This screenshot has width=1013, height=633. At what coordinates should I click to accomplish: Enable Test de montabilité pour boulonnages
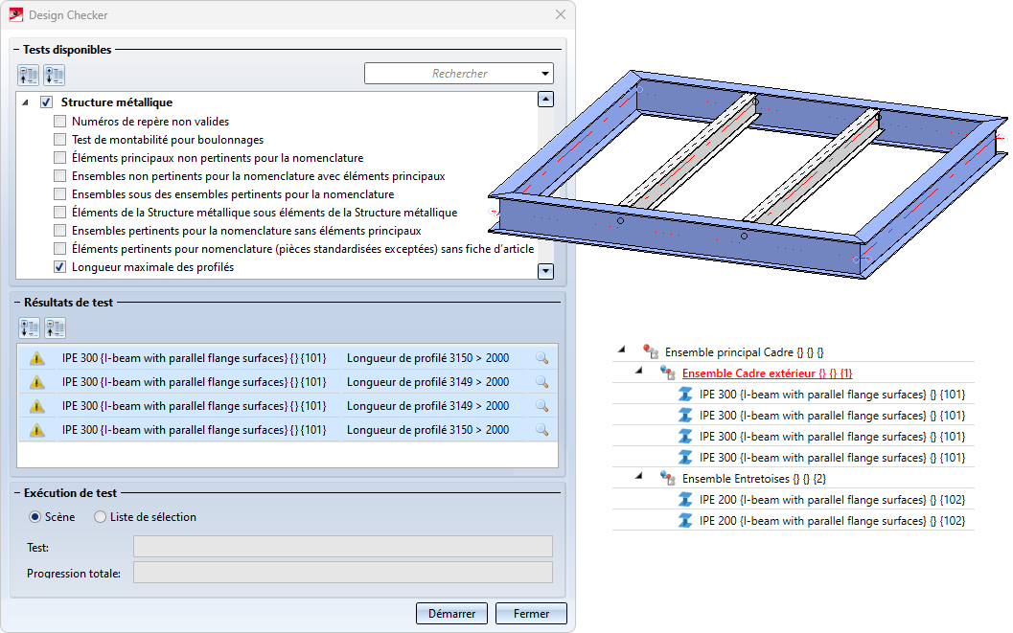click(x=60, y=140)
